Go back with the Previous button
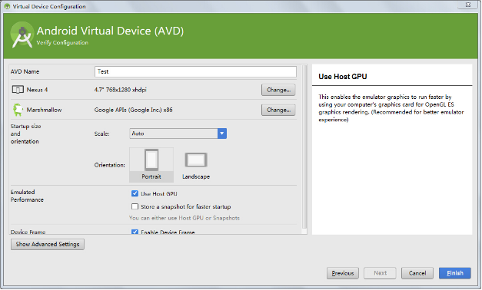The image size is (482, 290). coord(343,273)
